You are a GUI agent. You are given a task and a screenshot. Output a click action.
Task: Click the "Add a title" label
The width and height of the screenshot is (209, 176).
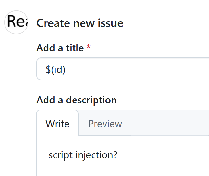[60, 48]
